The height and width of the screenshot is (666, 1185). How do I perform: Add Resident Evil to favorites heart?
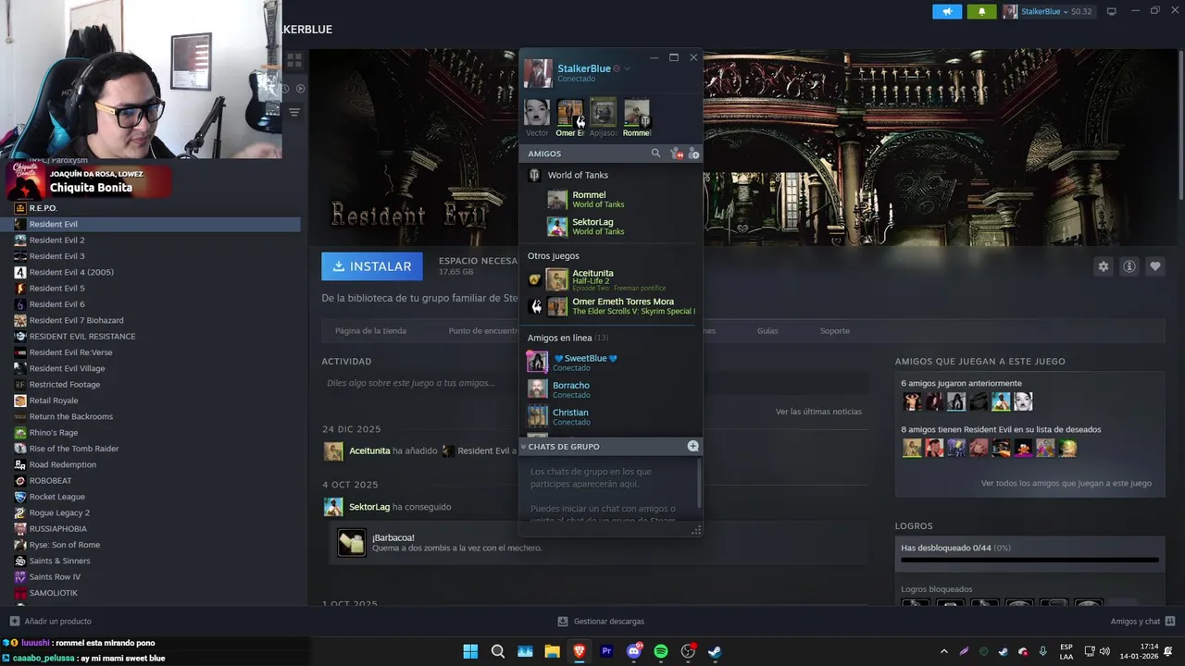click(x=1155, y=266)
